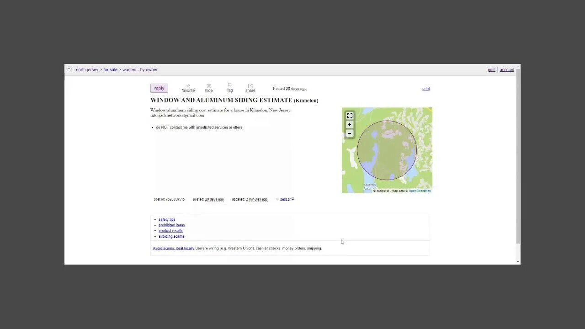Select the posting title text

point(234,100)
